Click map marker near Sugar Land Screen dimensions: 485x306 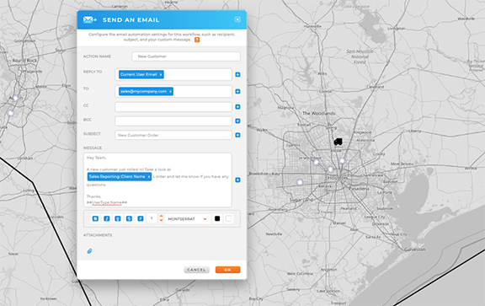click(x=300, y=182)
